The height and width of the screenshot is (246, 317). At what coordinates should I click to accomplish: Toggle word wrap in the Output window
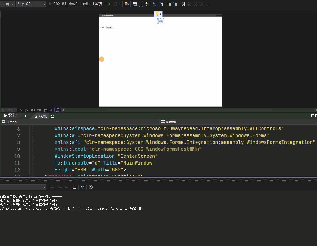point(83,187)
